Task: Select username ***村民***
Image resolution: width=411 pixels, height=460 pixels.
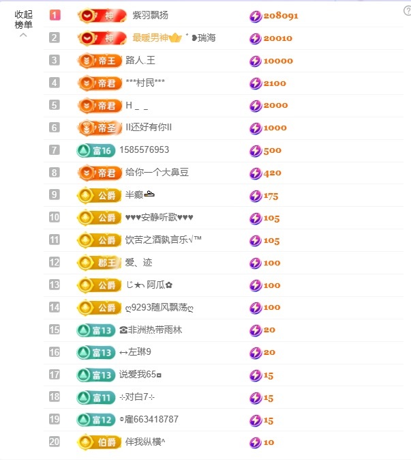Action: tap(145, 83)
